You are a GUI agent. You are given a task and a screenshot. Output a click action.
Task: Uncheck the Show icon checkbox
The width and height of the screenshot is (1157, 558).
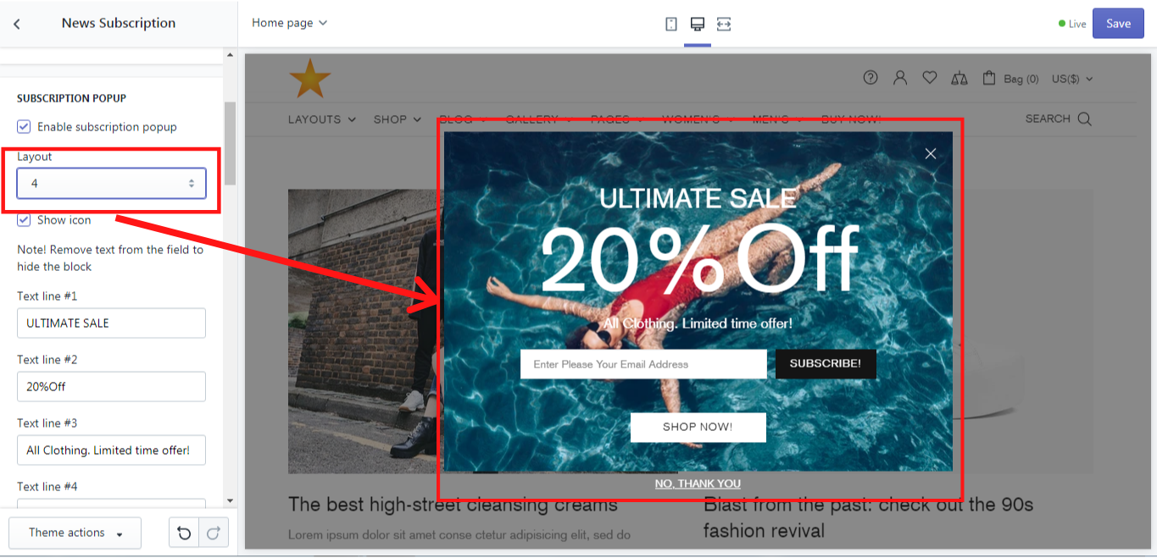(24, 220)
